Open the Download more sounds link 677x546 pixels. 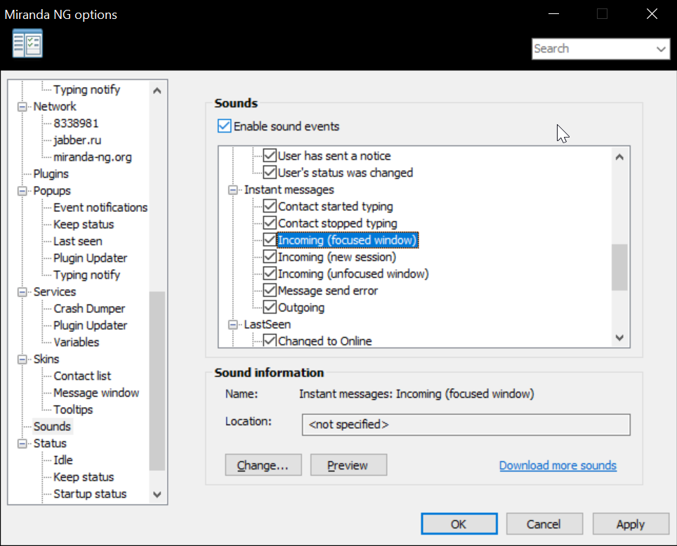(x=558, y=465)
